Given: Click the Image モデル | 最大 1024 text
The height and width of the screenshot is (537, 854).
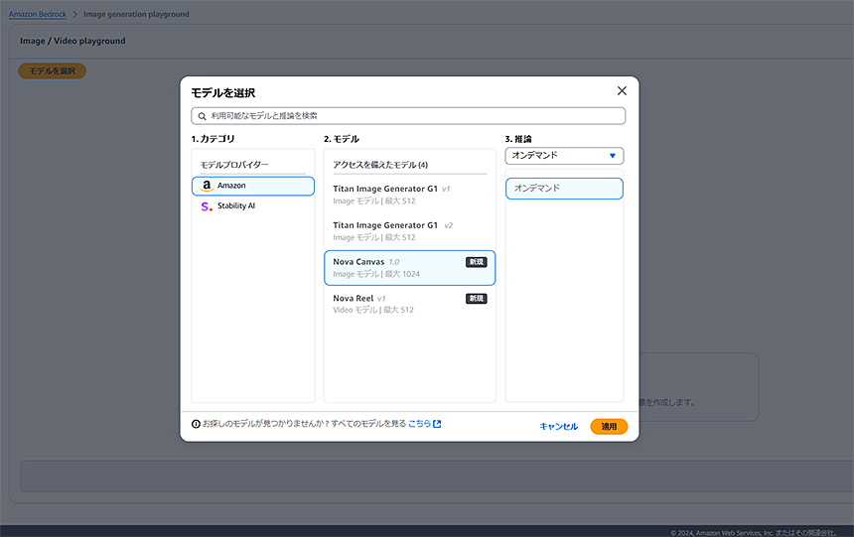Looking at the screenshot, I should pyautogui.click(x=376, y=274).
